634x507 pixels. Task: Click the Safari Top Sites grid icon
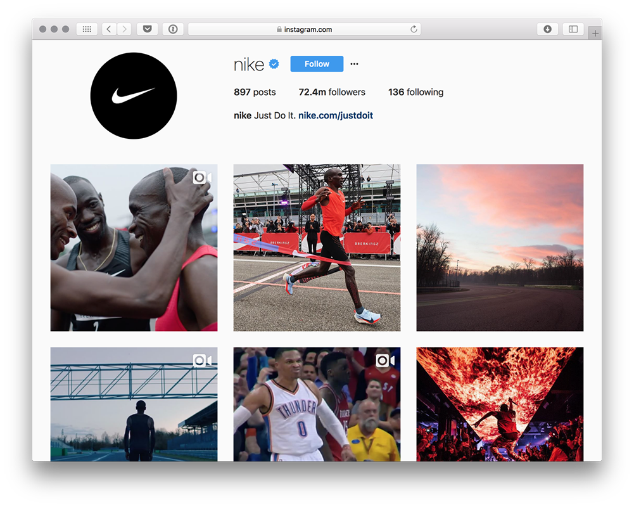pyautogui.click(x=87, y=29)
